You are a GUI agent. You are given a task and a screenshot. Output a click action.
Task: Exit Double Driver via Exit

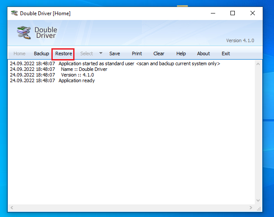pos(226,53)
